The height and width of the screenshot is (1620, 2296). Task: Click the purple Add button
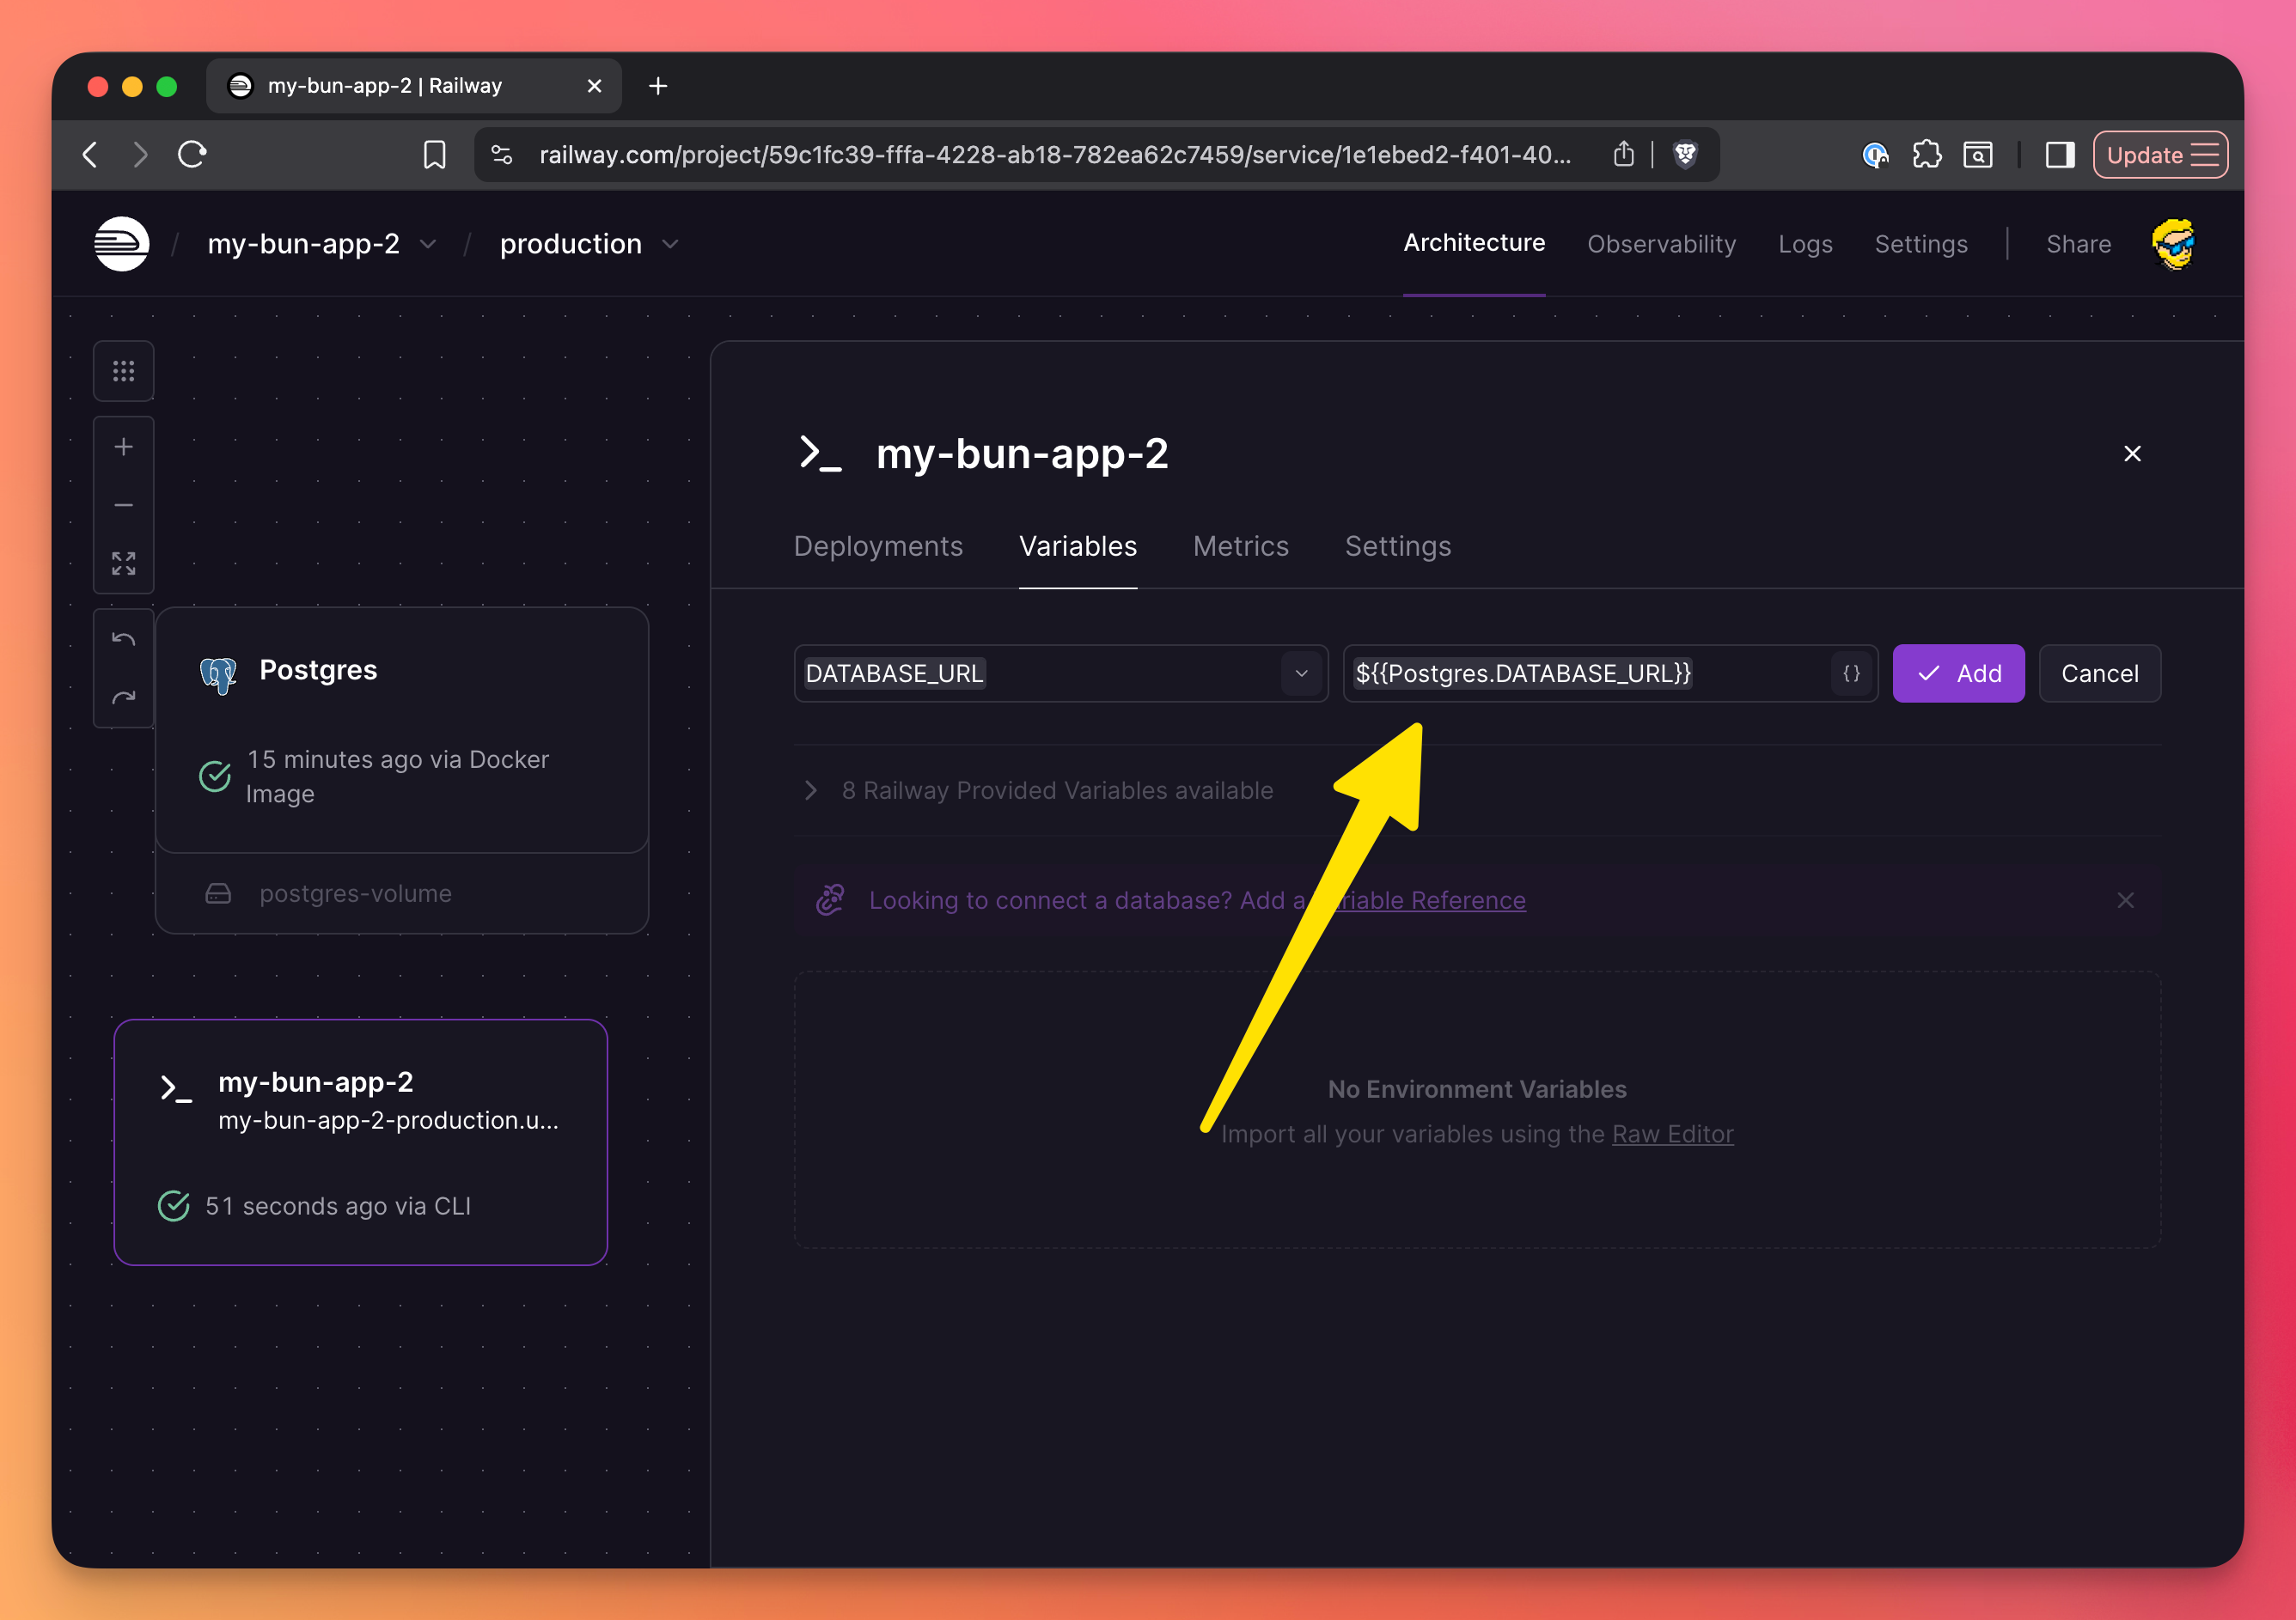1957,673
